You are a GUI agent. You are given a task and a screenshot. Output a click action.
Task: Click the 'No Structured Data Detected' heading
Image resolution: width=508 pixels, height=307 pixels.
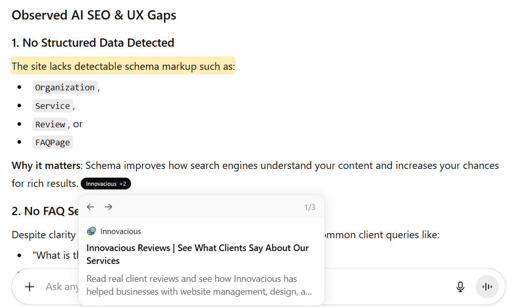coord(92,43)
